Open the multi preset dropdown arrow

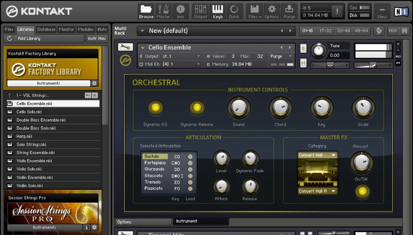142,31
